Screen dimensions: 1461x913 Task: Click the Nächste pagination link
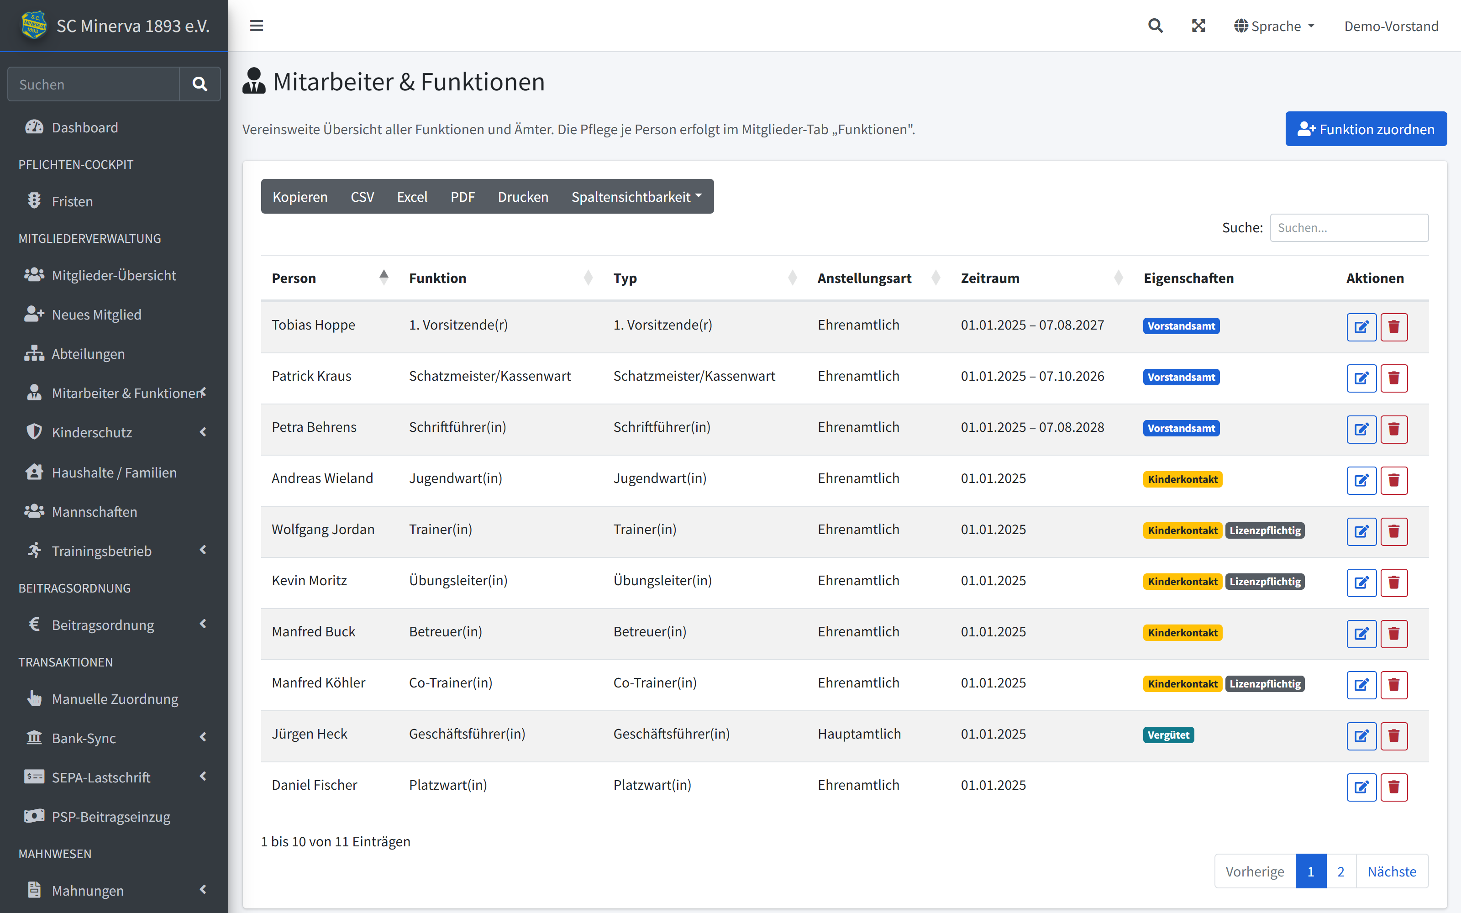click(x=1392, y=871)
